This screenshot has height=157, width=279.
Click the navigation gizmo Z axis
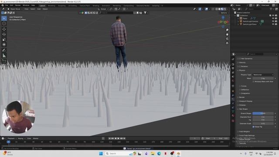[x=223, y=17]
